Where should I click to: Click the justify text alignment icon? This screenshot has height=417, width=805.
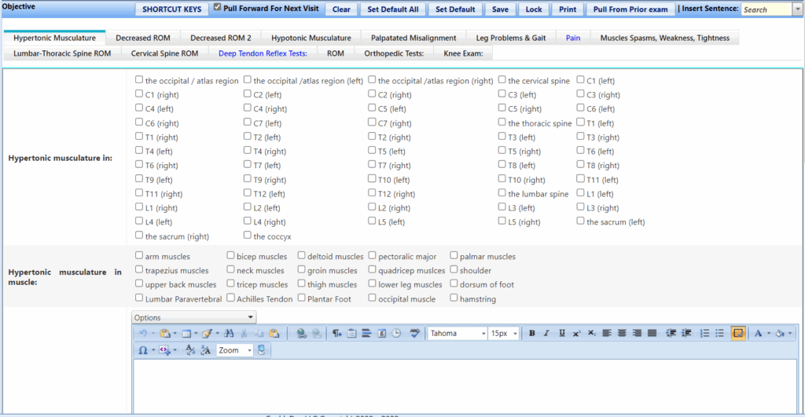tap(652, 334)
